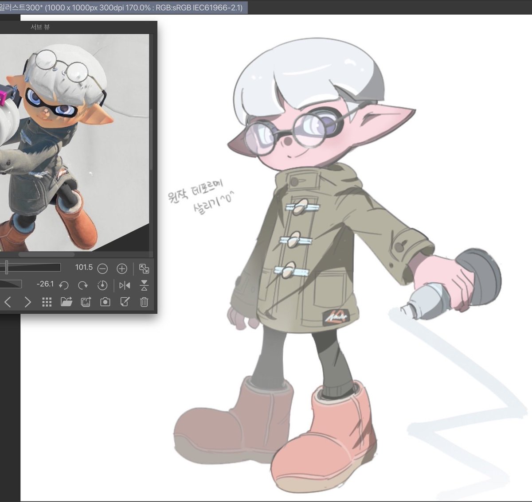
Task: Click the 101.5 zoom value
Action: [84, 267]
